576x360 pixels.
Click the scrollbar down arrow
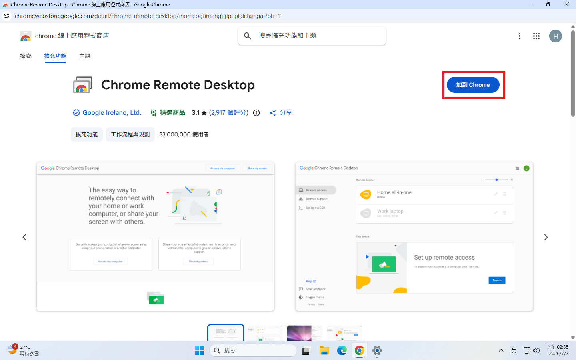pyautogui.click(x=573, y=338)
